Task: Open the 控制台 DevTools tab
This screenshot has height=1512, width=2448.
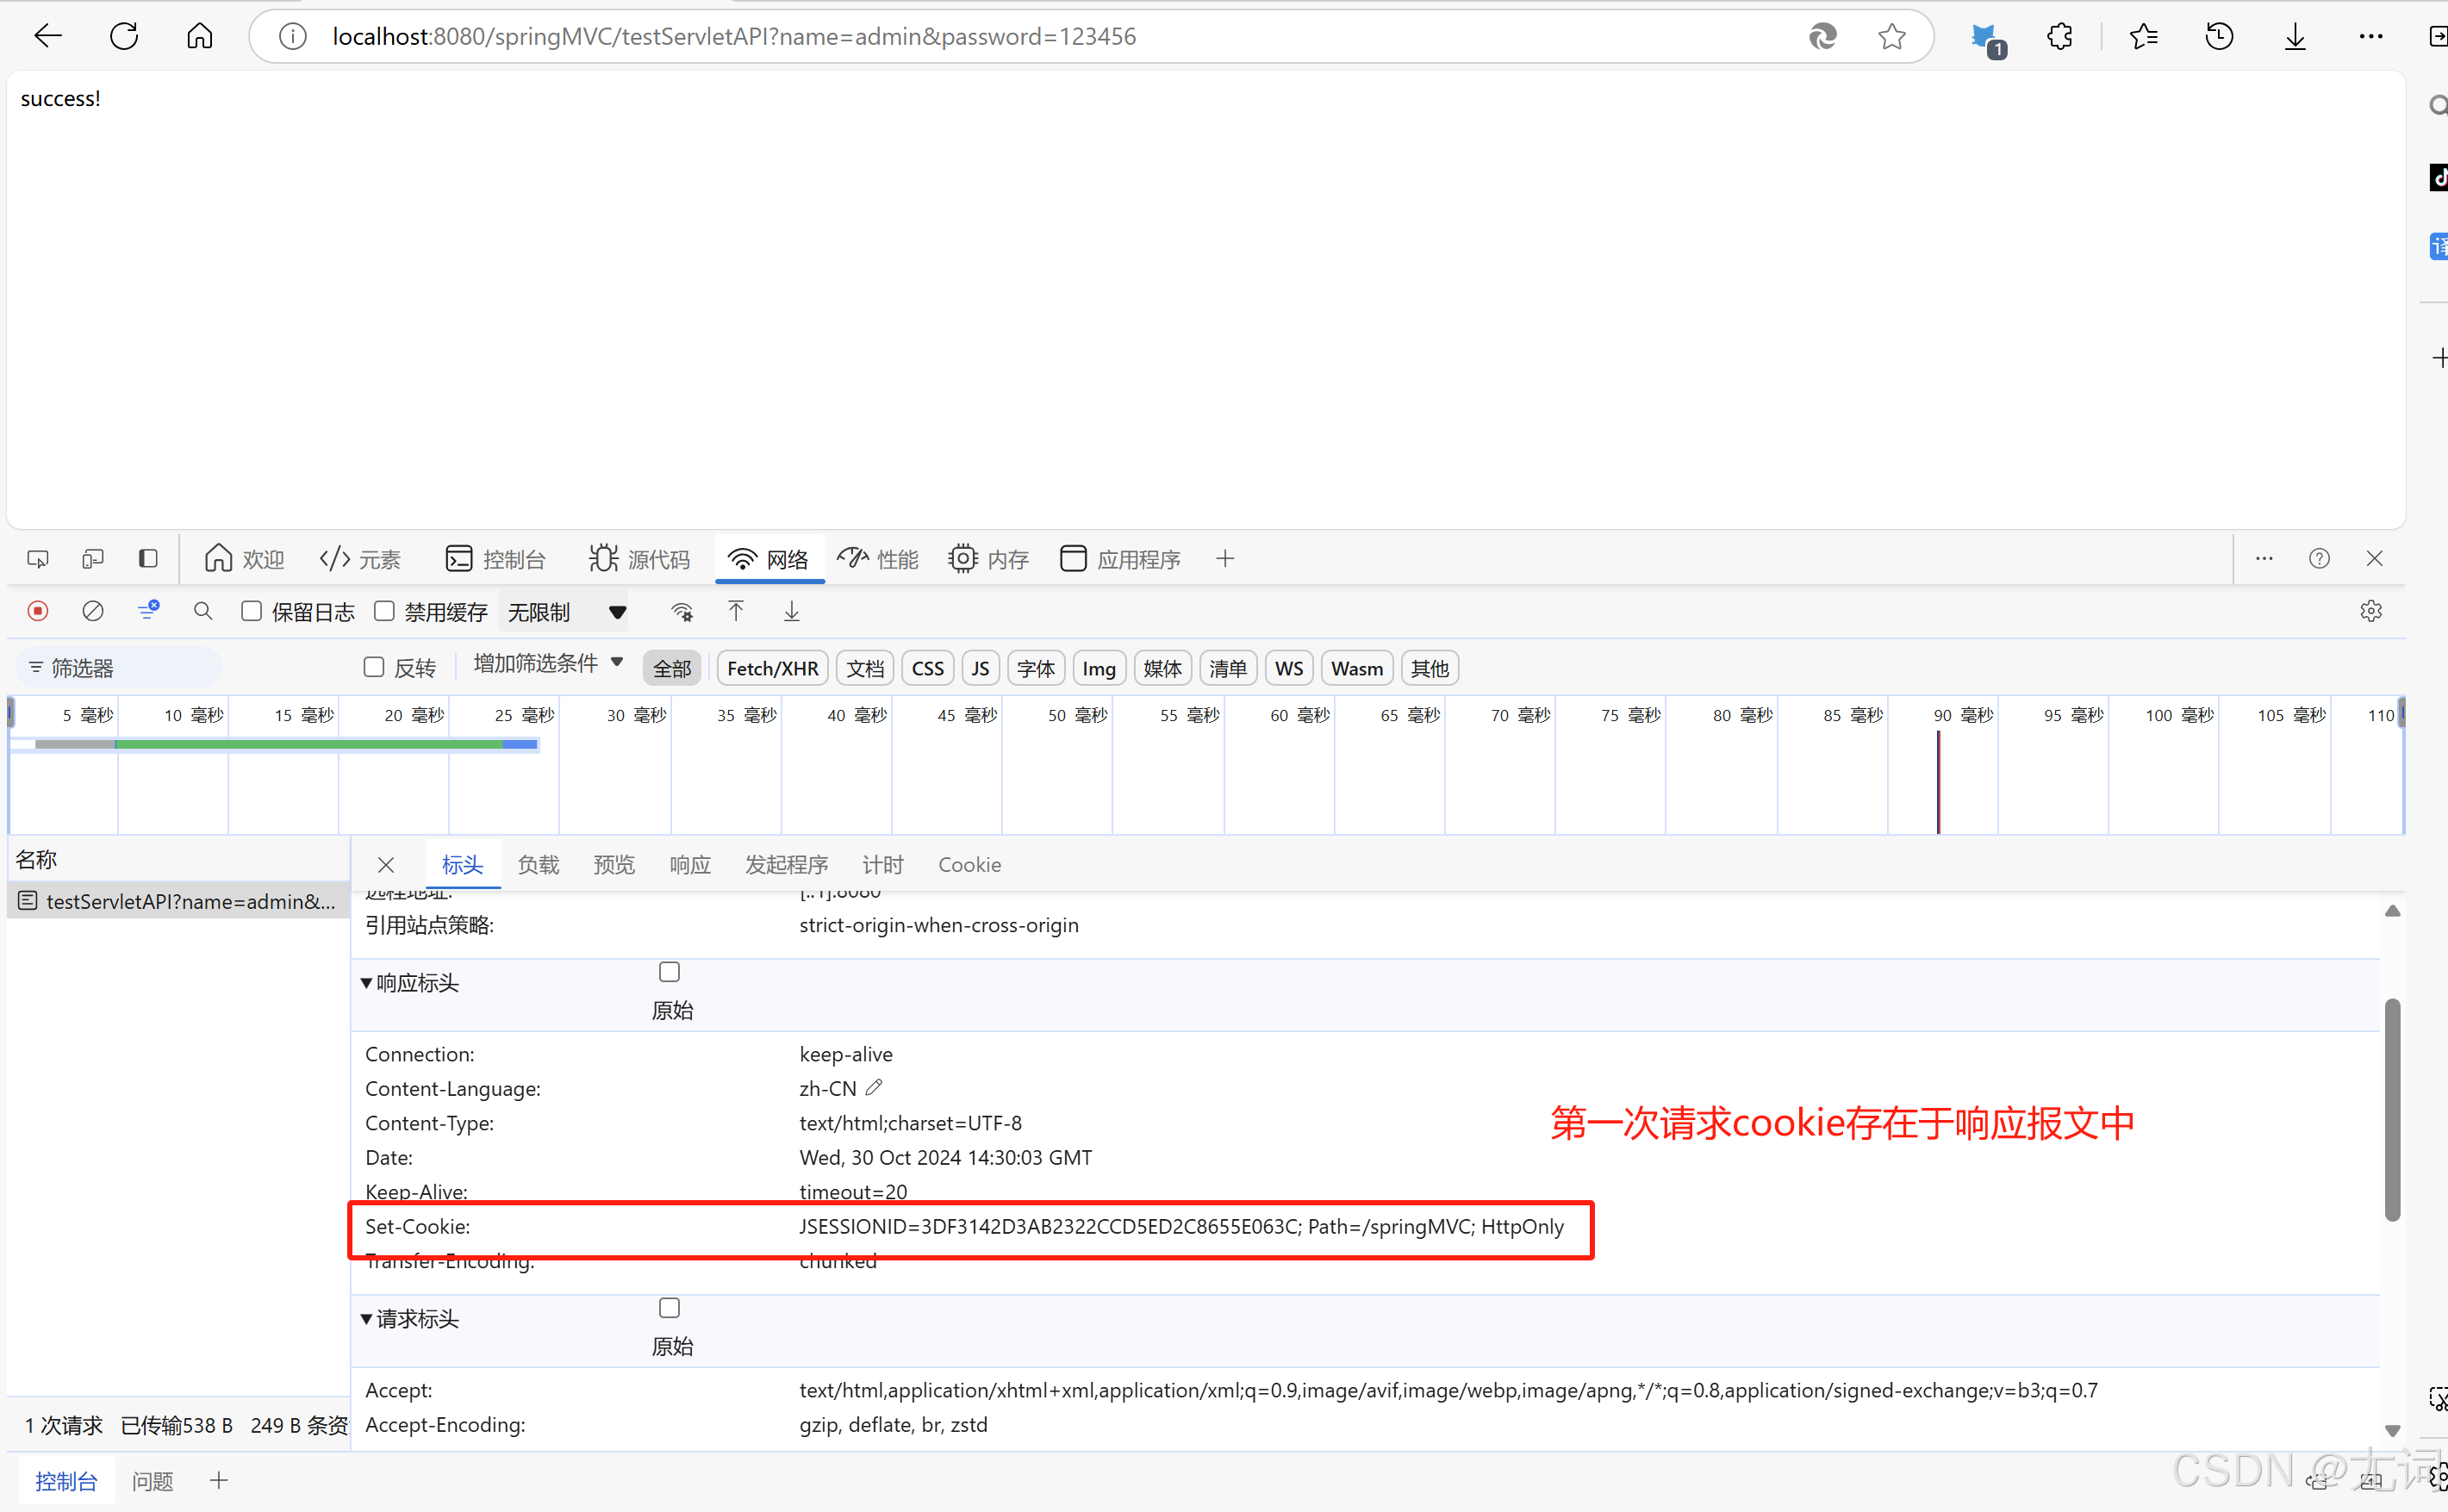Action: pos(496,559)
